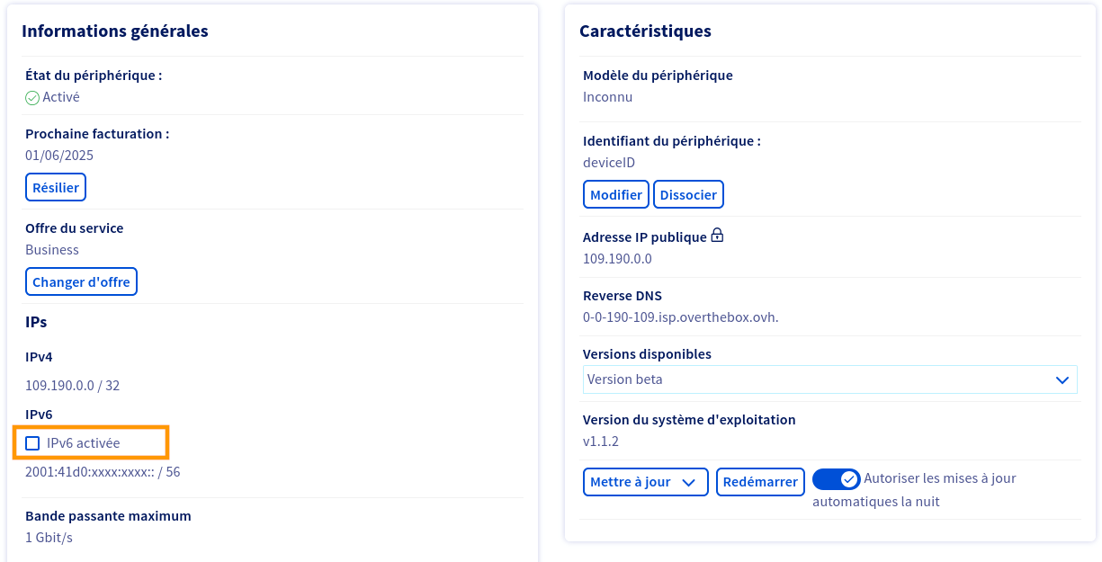
Task: Click the Reverse DNS hostname value
Action: [x=680, y=317]
